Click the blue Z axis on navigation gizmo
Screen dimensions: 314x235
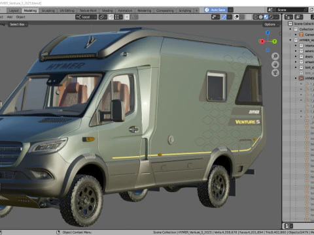pos(268,33)
